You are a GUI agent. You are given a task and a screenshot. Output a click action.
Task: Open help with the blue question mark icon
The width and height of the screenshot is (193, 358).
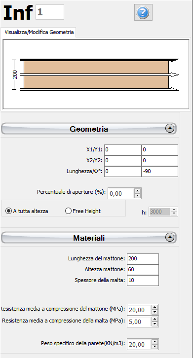(143, 12)
